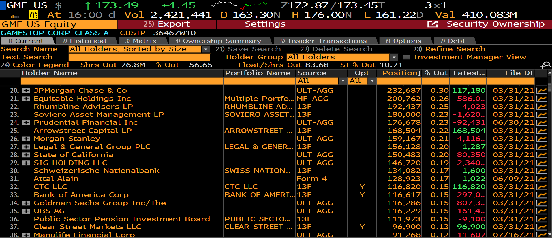Open chart icon for SIG HOLDING LLC row

(541, 163)
